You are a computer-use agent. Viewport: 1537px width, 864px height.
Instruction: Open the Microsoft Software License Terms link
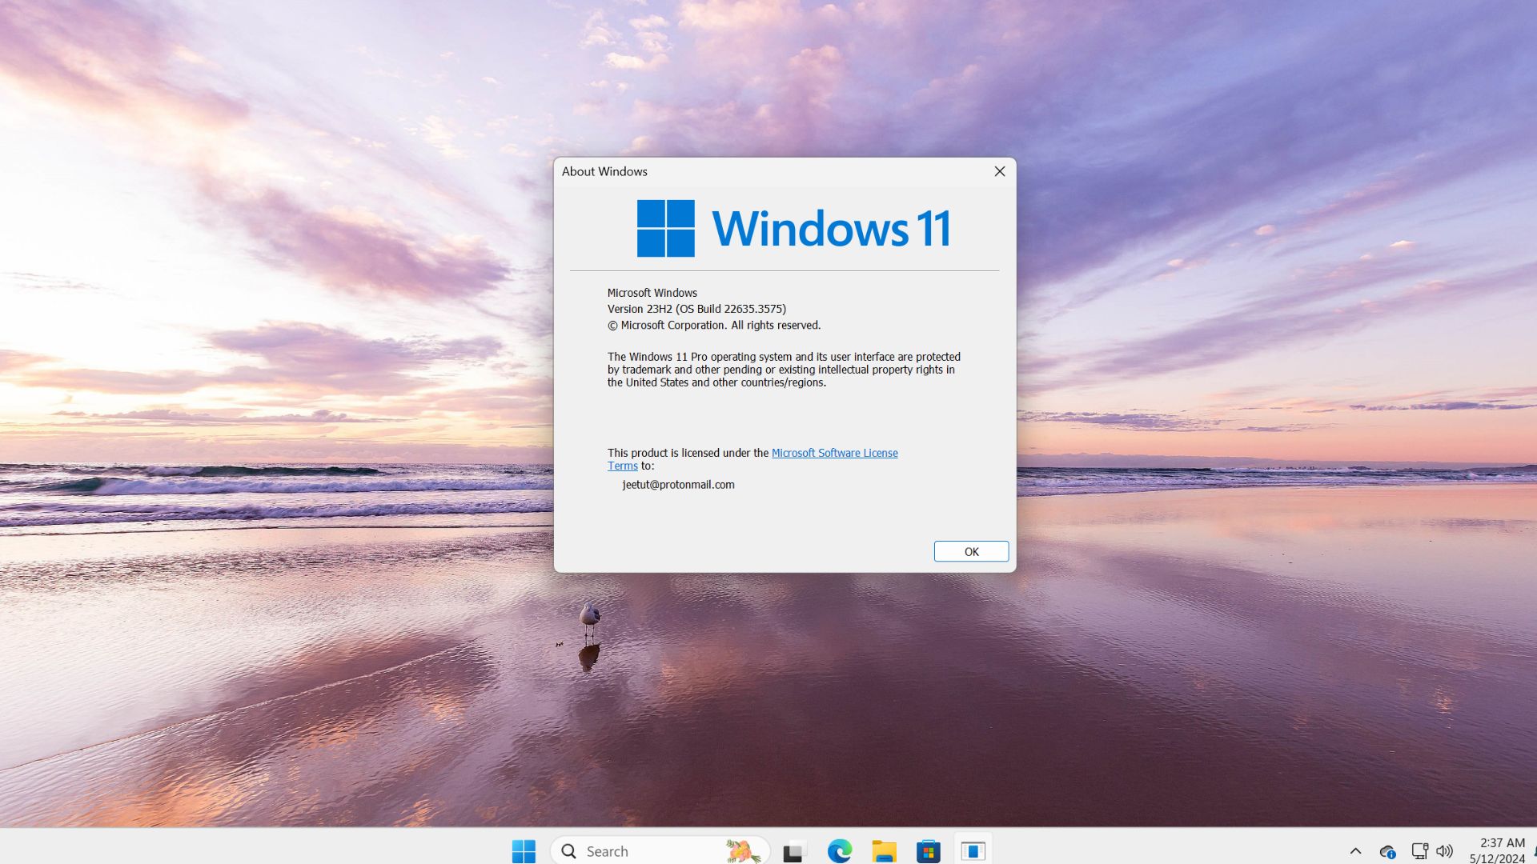tap(834, 453)
